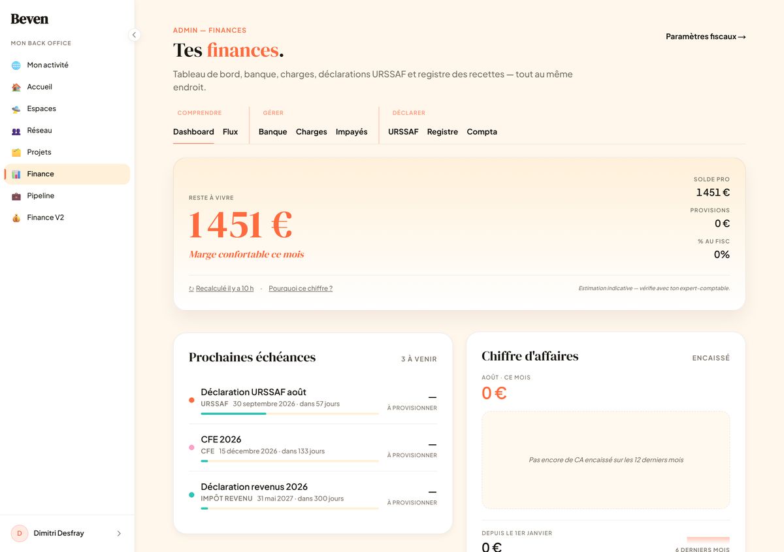Select the Espaces sidebar icon
Image resolution: width=784 pixels, height=552 pixels.
tap(16, 108)
